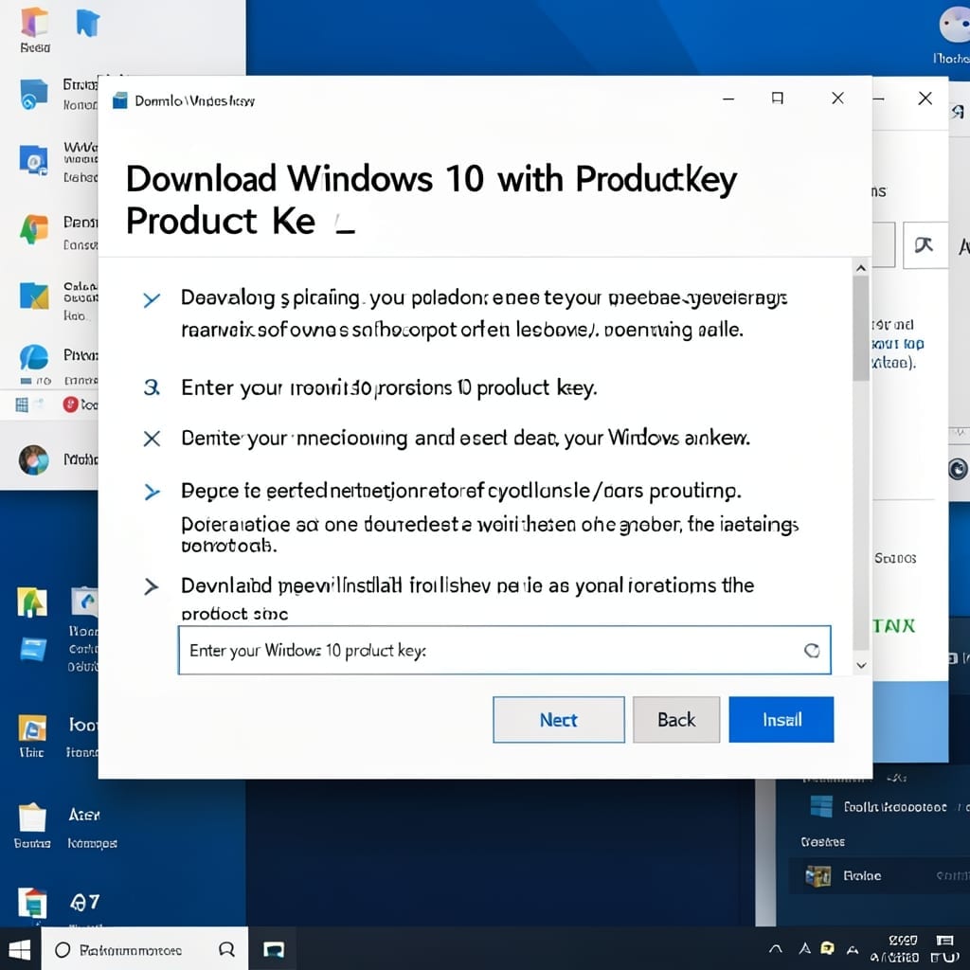Click the Windows 10 product key input field

coord(504,650)
